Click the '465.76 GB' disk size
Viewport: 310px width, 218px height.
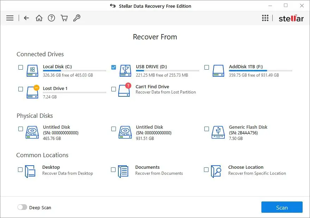(52, 139)
